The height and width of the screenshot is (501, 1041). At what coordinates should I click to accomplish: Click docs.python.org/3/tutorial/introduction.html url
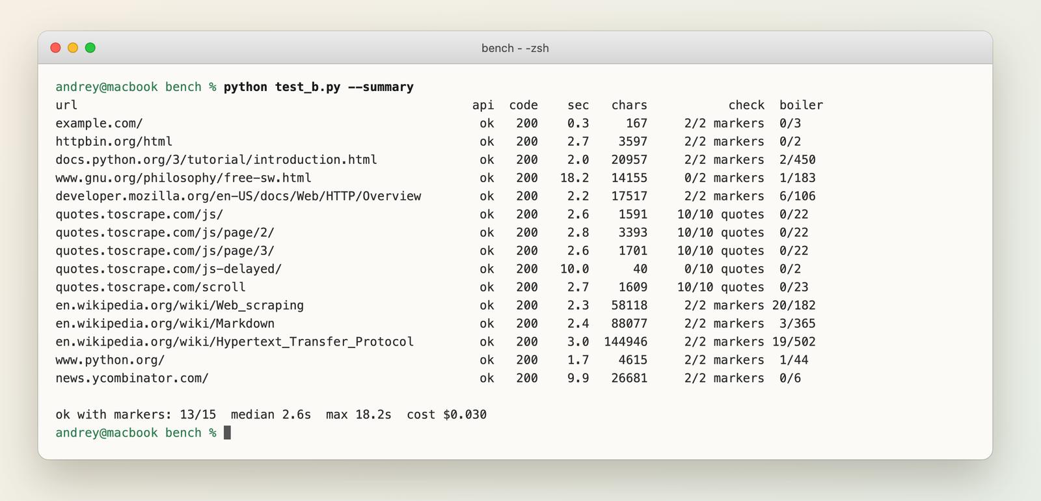click(216, 160)
